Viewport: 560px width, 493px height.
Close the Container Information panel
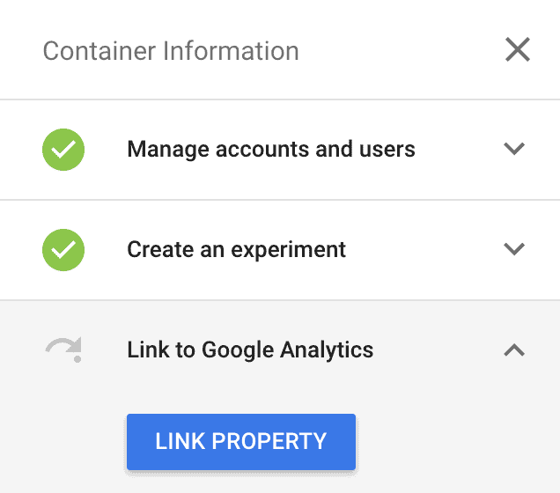pos(518,49)
